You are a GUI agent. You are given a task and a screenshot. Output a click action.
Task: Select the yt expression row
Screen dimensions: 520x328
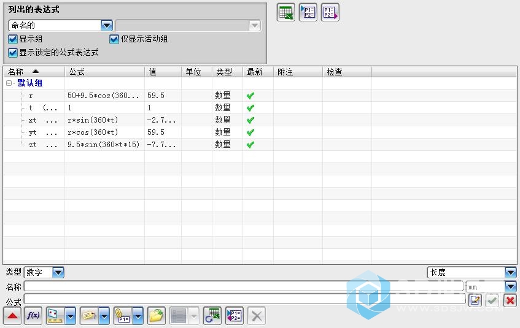(260, 132)
